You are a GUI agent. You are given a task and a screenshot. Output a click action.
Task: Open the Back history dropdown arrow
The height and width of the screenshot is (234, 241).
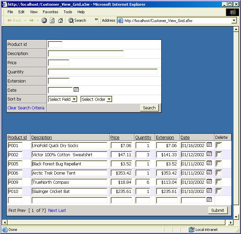[25, 20]
